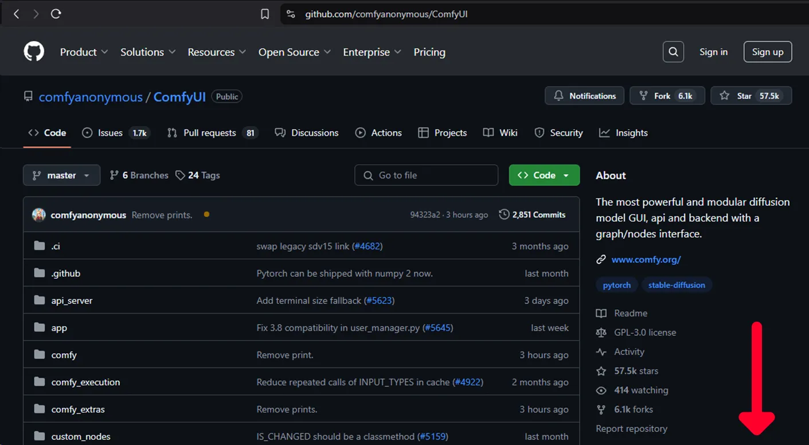Open the green Code dropdown

coord(544,175)
